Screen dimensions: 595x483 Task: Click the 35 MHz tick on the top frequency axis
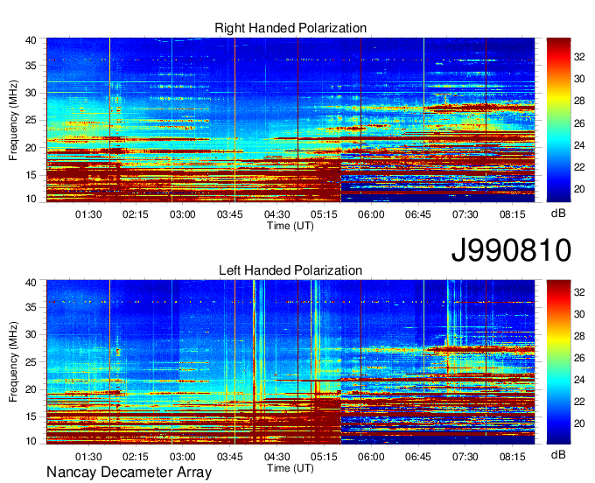pyautogui.click(x=31, y=66)
